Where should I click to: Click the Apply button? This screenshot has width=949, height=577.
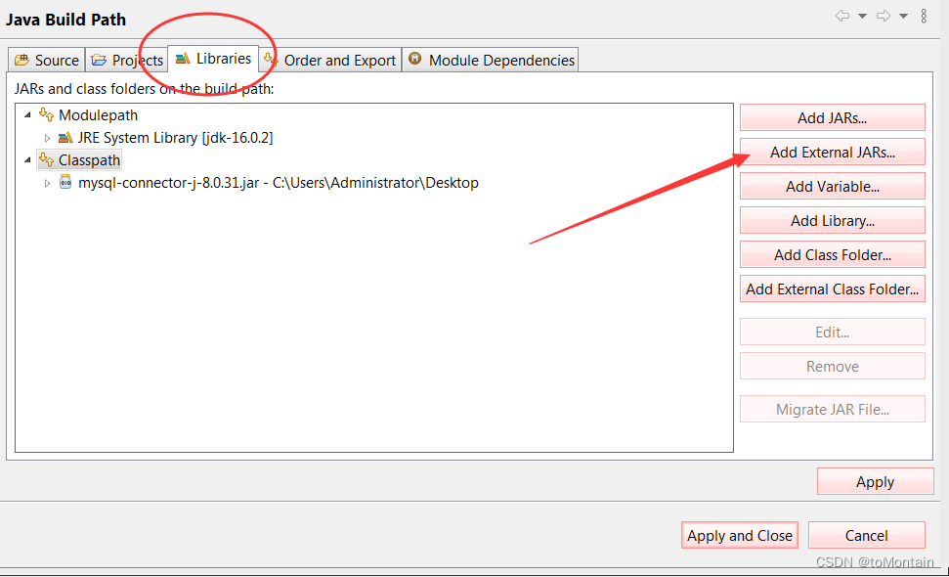click(x=875, y=481)
